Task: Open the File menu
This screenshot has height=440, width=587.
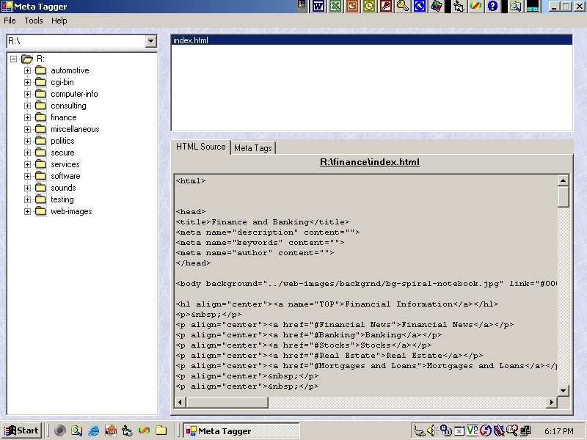Action: [x=10, y=21]
